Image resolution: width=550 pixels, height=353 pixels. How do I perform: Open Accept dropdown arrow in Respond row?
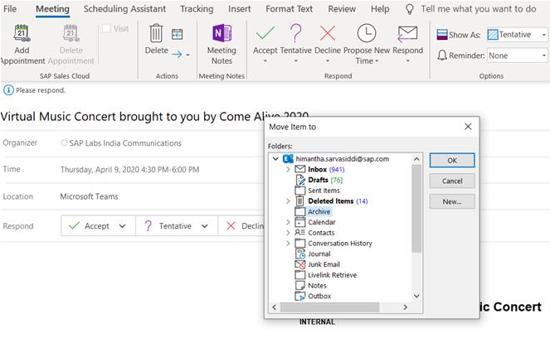click(x=122, y=226)
